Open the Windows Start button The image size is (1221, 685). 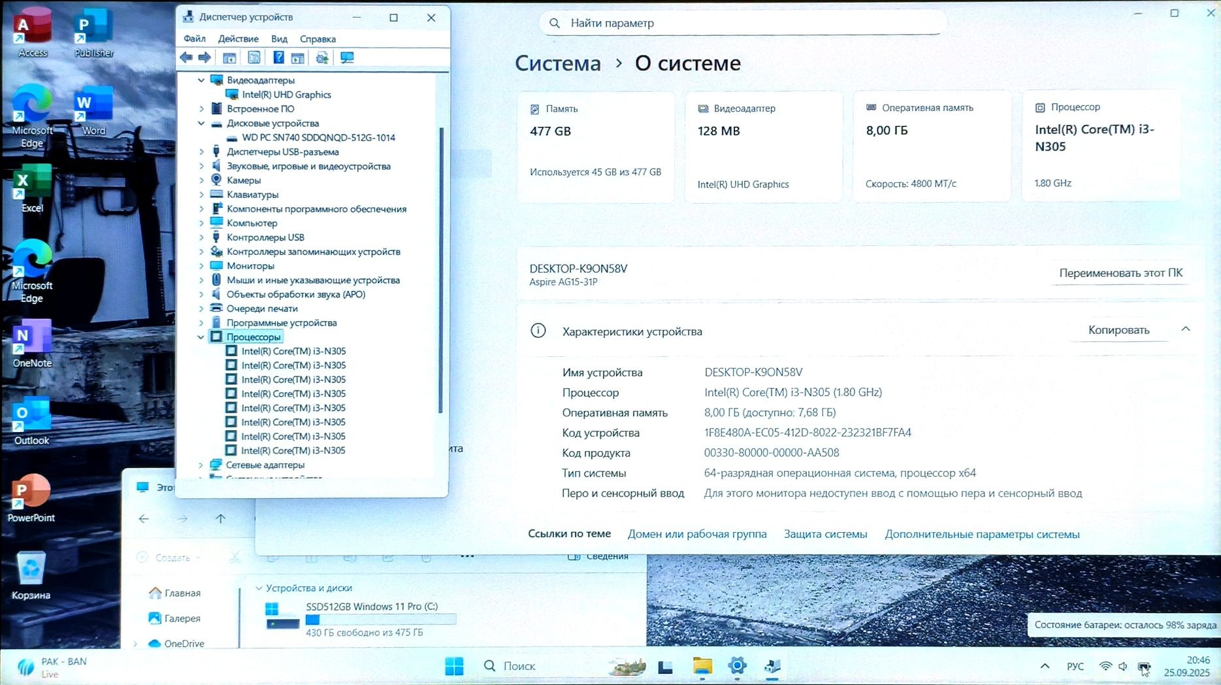coord(454,666)
